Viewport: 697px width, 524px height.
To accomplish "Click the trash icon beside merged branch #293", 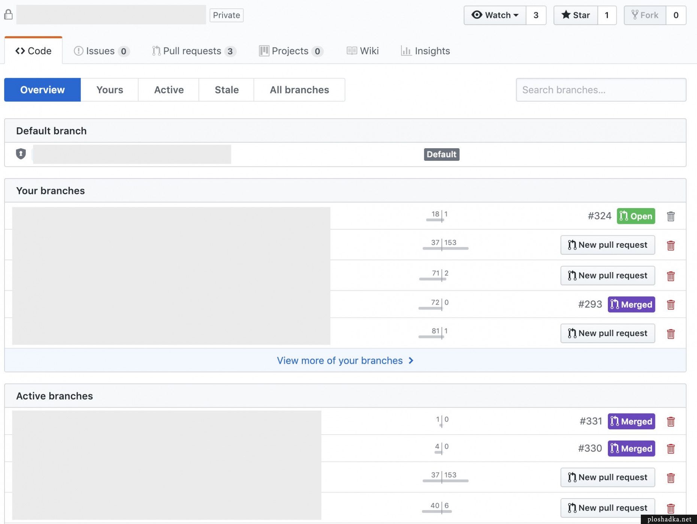I will (x=671, y=305).
